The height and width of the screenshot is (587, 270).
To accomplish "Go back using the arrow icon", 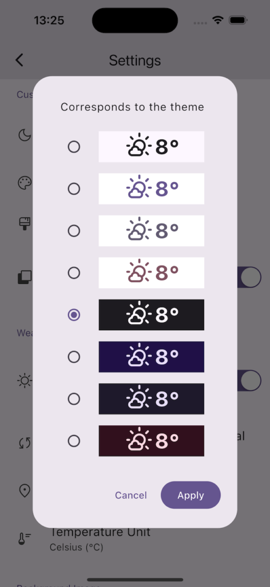I will coord(19,60).
